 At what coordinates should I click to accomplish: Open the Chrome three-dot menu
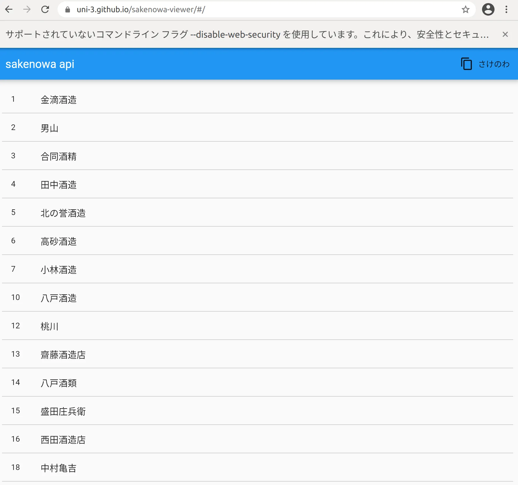pos(506,10)
